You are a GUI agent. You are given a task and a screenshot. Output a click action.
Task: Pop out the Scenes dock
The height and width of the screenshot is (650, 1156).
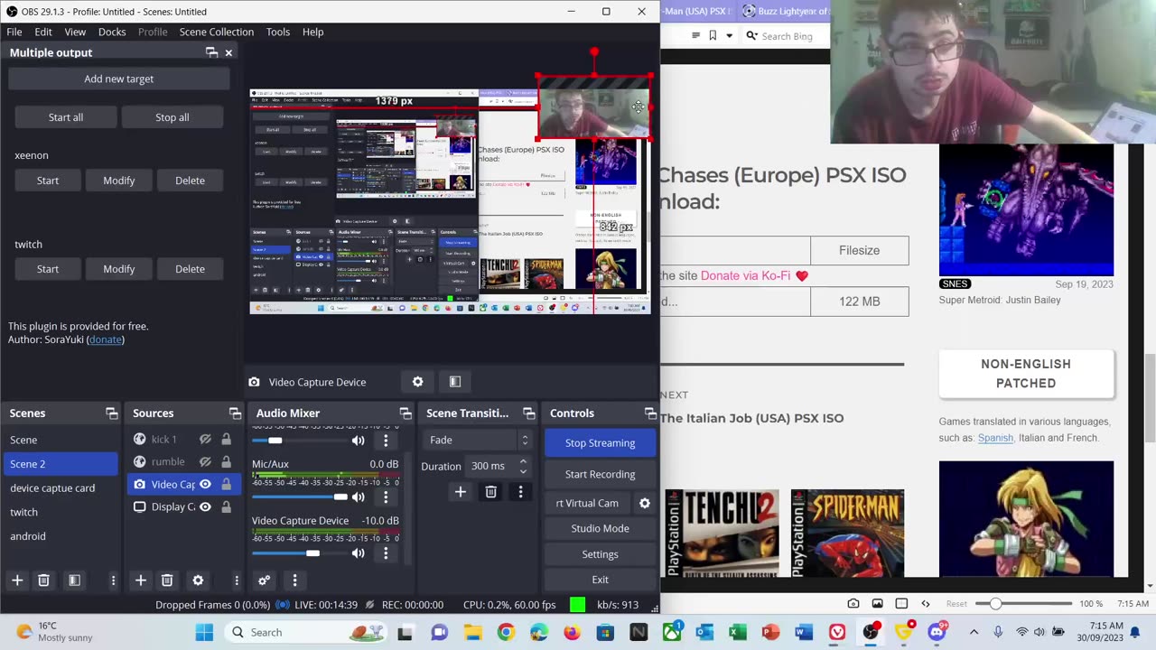[x=112, y=413]
